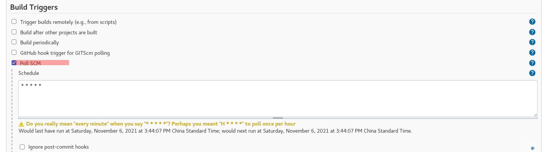Tick the Build periodically checkbox
This screenshot has height=152, width=542.
coord(14,42)
